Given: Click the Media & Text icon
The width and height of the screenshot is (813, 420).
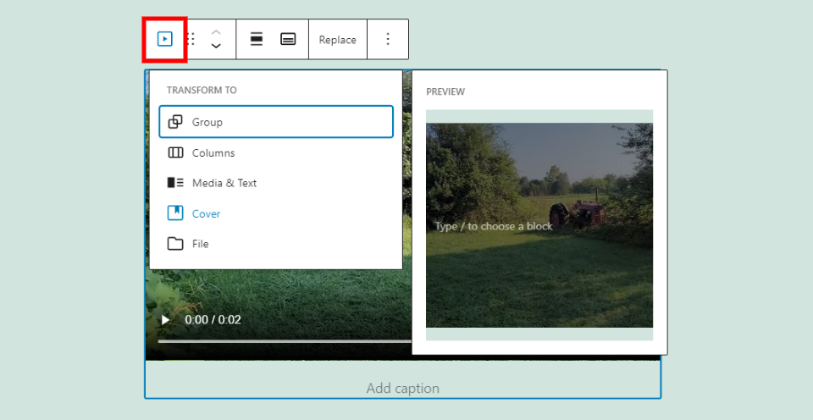Looking at the screenshot, I should [x=175, y=183].
